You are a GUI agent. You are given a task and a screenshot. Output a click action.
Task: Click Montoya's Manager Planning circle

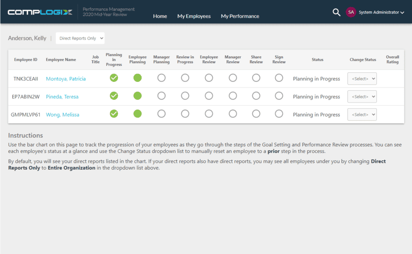click(x=161, y=78)
